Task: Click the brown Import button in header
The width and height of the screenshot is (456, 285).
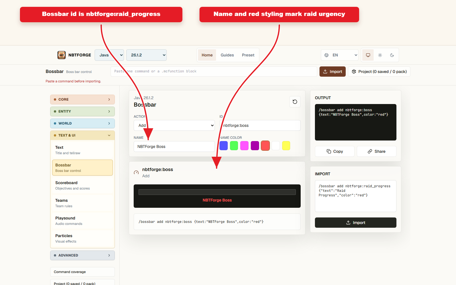Action: (333, 72)
